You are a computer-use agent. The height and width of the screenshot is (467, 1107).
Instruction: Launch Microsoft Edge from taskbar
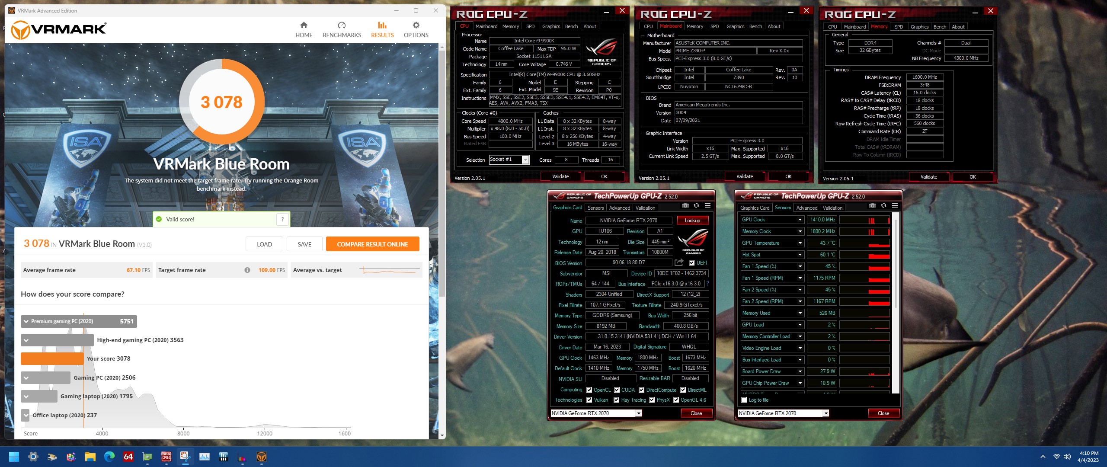pyautogui.click(x=109, y=457)
